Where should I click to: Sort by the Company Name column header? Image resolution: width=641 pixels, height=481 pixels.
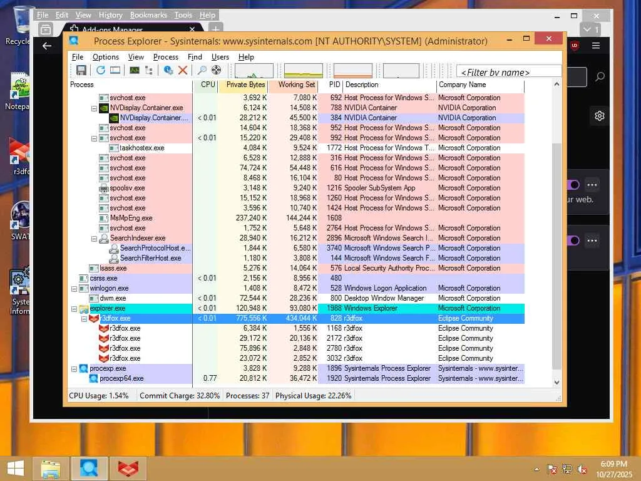click(x=481, y=85)
